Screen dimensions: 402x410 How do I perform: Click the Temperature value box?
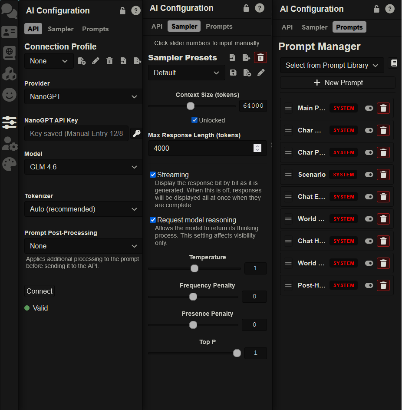click(256, 268)
